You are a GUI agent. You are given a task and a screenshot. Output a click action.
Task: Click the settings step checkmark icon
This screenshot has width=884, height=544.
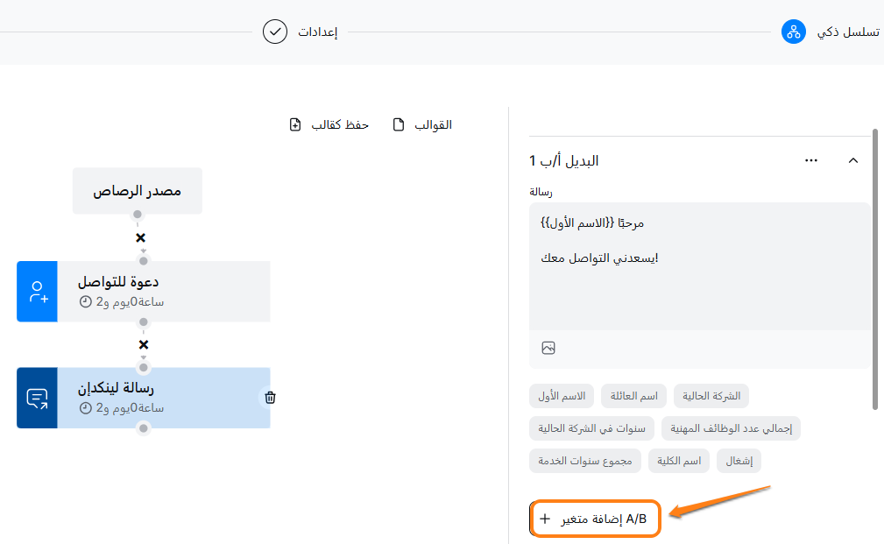275,32
